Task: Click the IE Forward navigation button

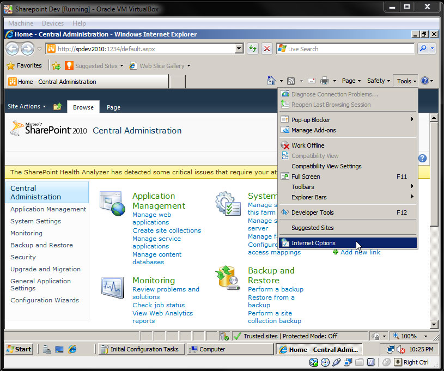Action: [x=27, y=48]
